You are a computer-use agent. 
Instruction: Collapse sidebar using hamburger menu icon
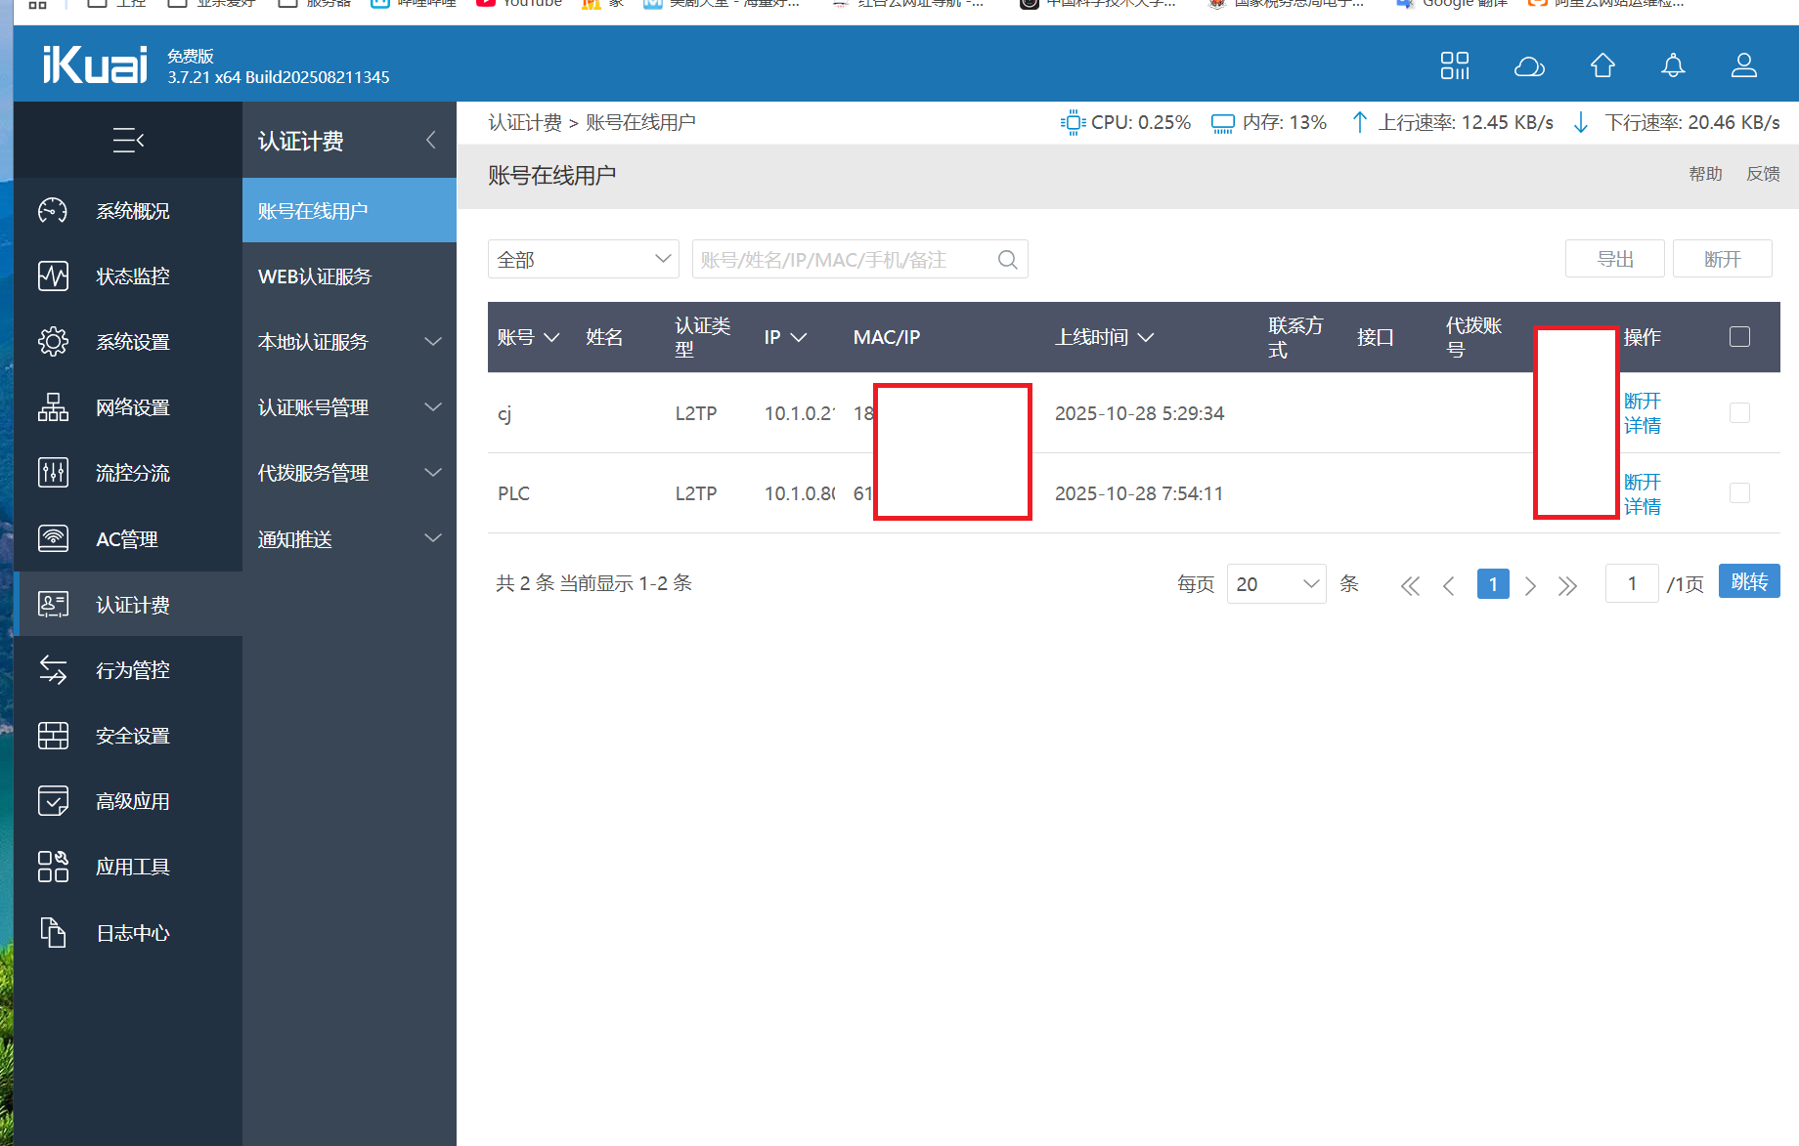pyautogui.click(x=128, y=141)
